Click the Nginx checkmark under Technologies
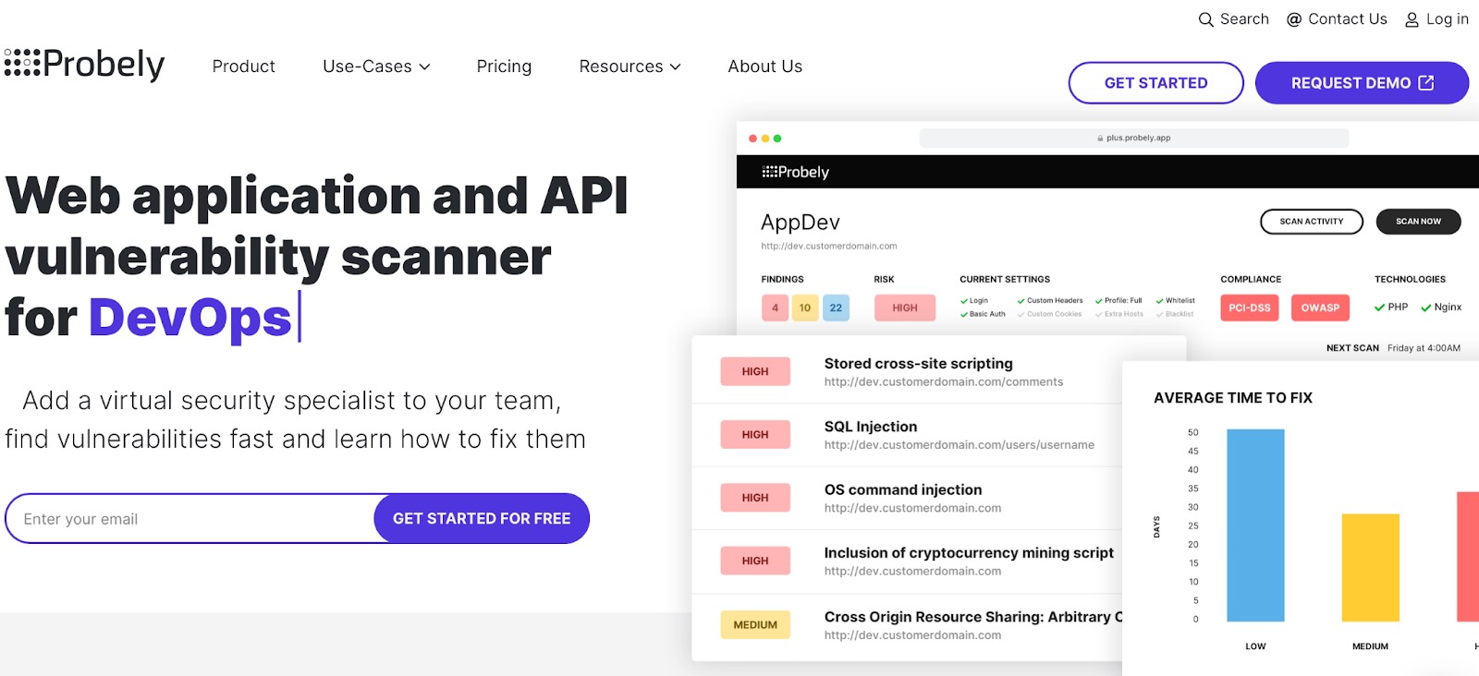This screenshot has height=676, width=1479. click(x=1426, y=308)
